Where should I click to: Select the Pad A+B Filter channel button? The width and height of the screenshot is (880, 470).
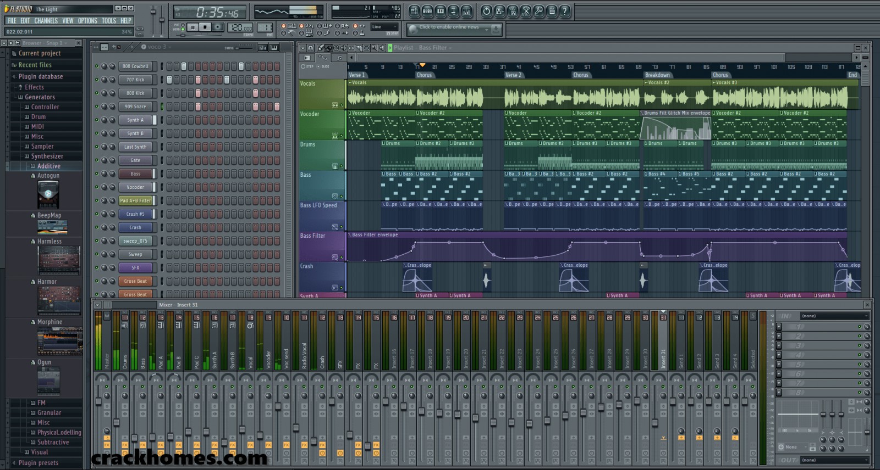click(135, 200)
